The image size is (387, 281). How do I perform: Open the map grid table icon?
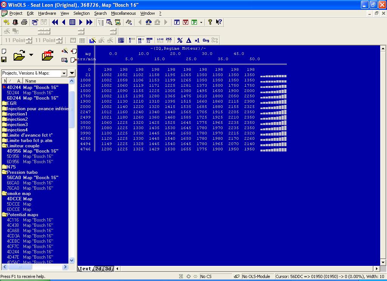pos(72,22)
